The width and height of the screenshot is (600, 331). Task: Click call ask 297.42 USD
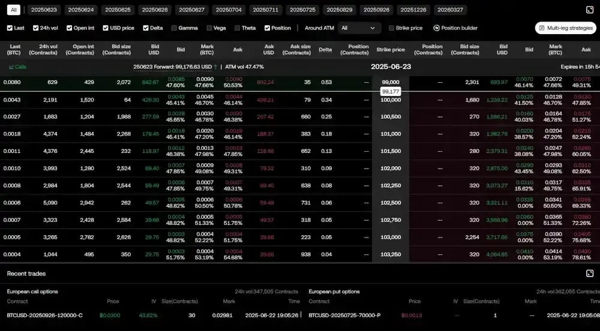(x=265, y=117)
